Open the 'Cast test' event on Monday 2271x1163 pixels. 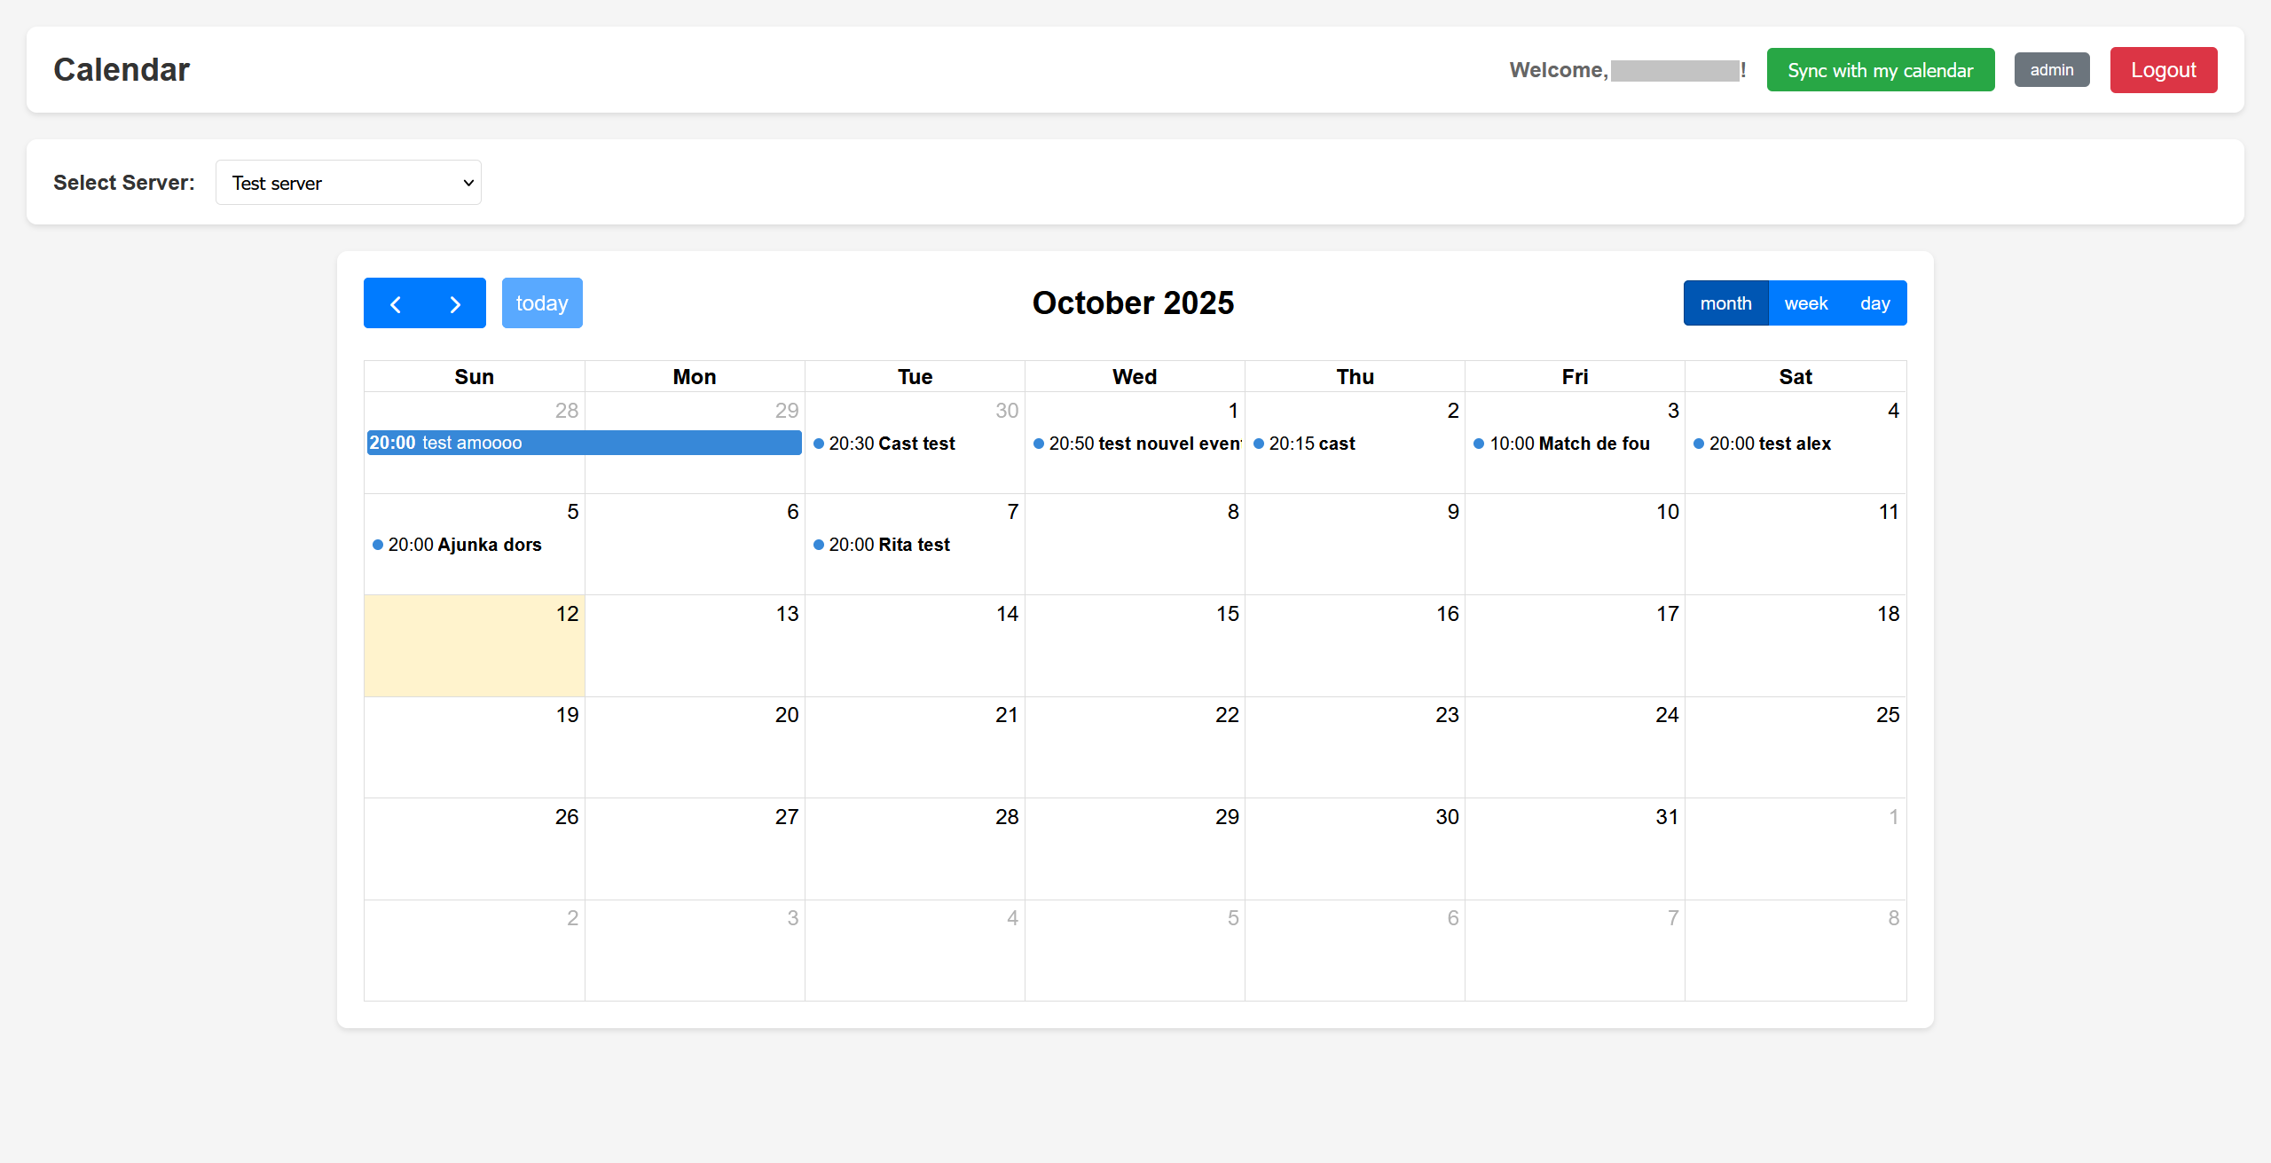(x=892, y=444)
